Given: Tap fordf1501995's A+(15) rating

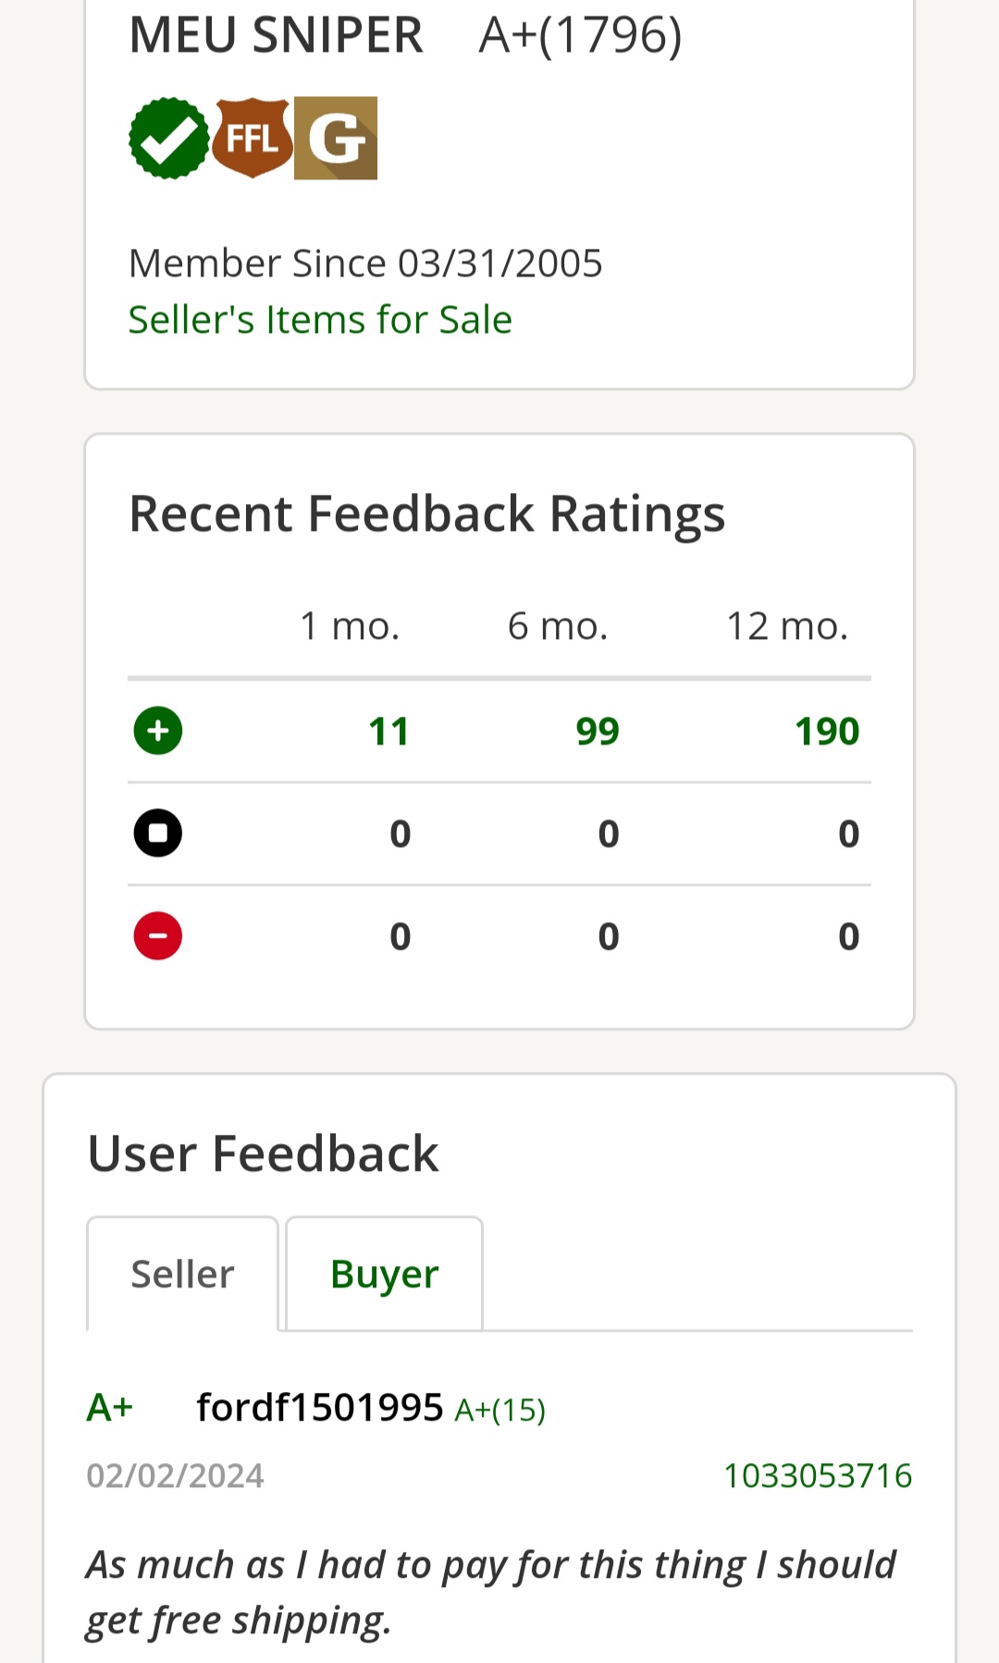Looking at the screenshot, I should tap(500, 1410).
